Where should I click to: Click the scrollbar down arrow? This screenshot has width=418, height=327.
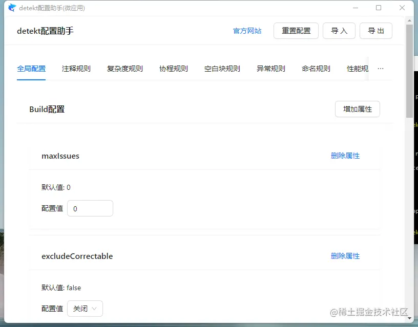[409, 318]
